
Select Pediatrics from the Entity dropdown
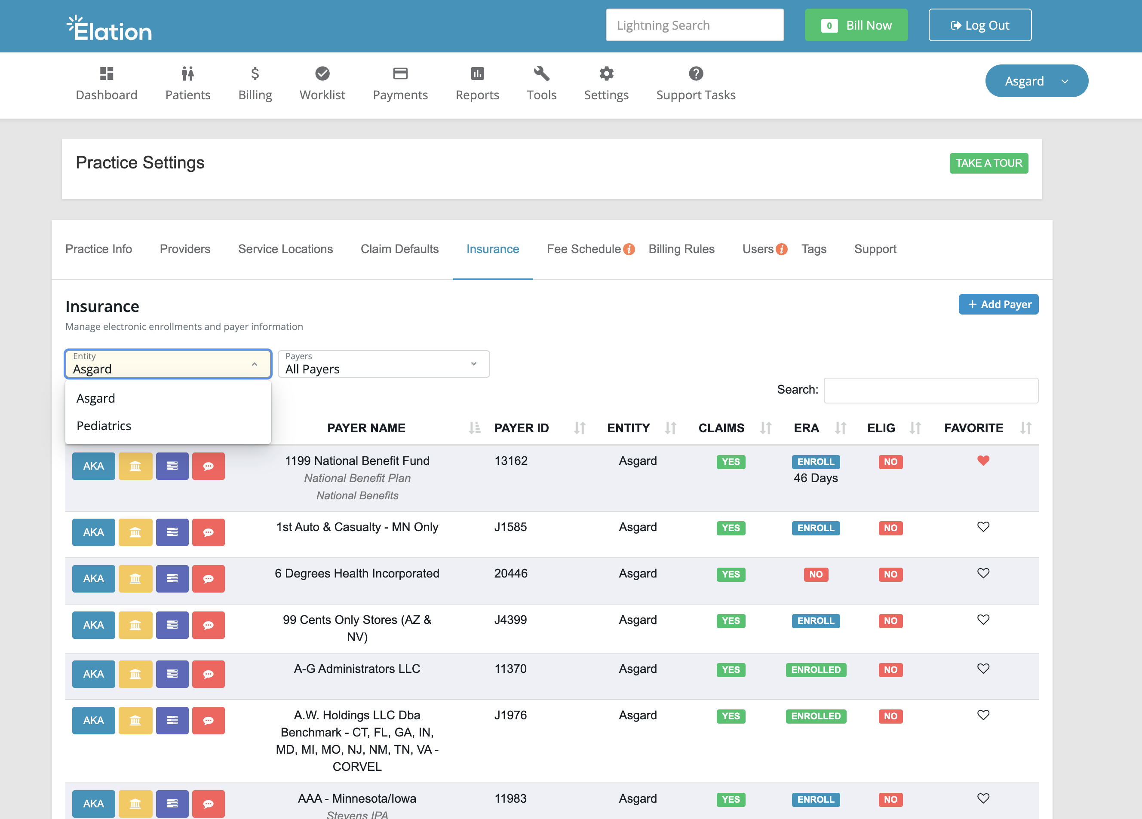(104, 425)
